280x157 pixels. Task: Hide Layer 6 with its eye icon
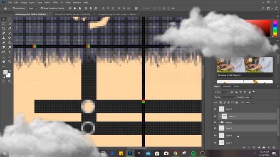coord(215,116)
